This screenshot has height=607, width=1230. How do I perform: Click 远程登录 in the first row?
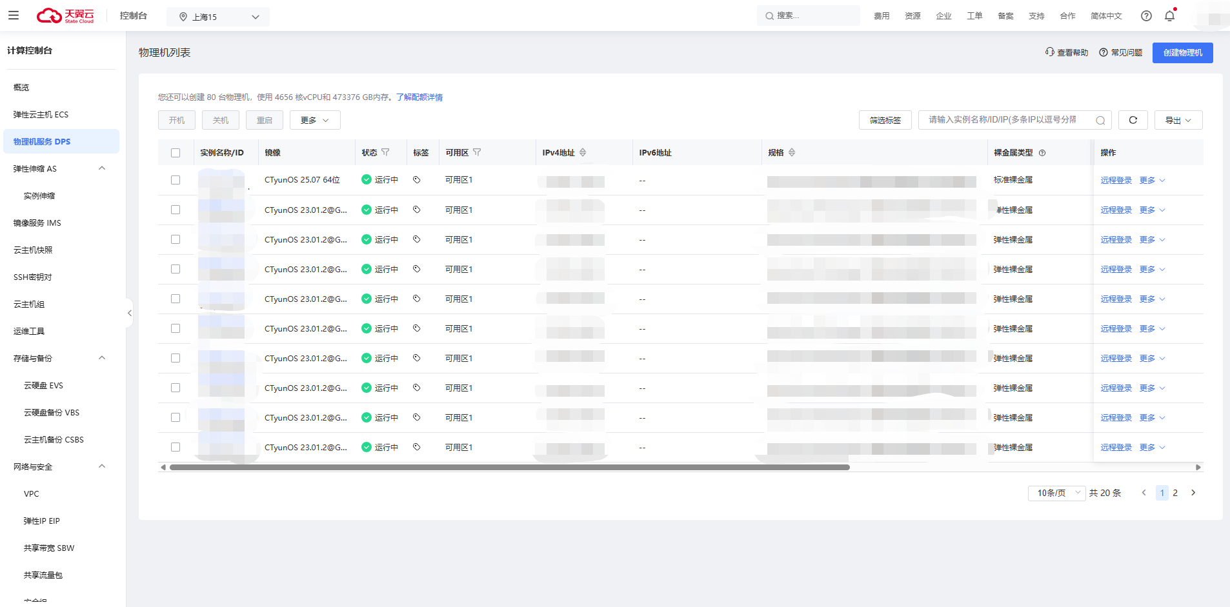(1116, 180)
